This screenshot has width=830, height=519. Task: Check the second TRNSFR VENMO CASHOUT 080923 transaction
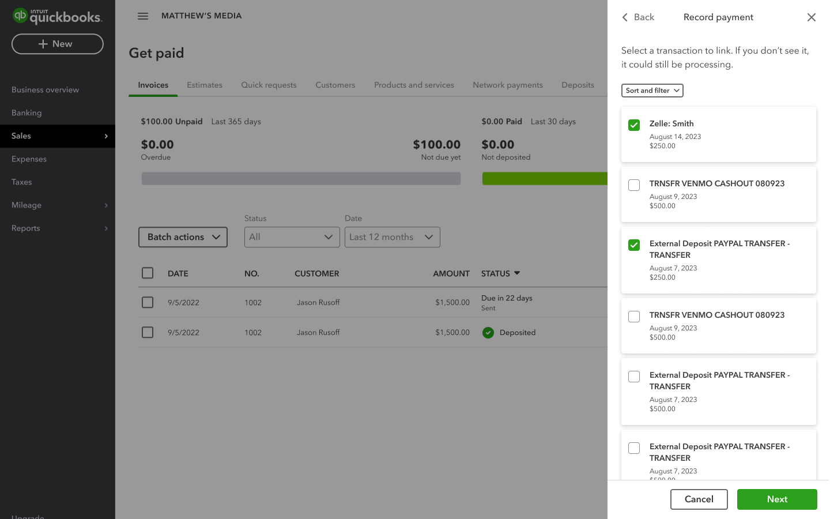point(634,317)
